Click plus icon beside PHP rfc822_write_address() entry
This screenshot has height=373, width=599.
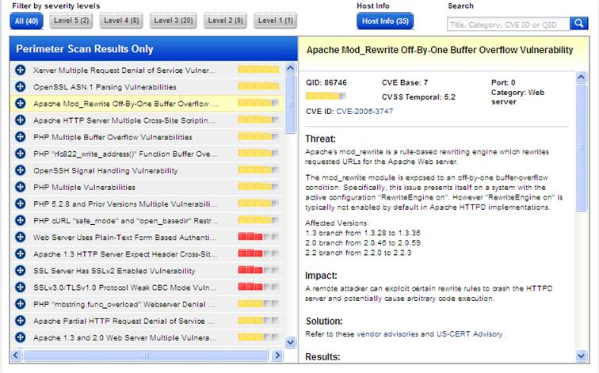[x=21, y=154]
